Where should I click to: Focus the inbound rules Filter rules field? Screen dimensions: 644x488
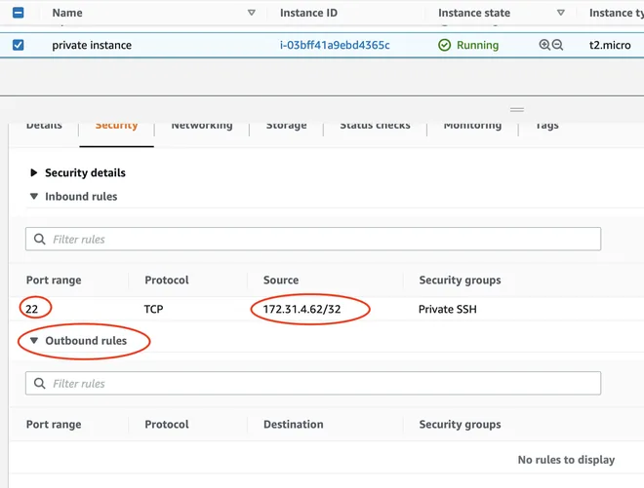point(313,239)
